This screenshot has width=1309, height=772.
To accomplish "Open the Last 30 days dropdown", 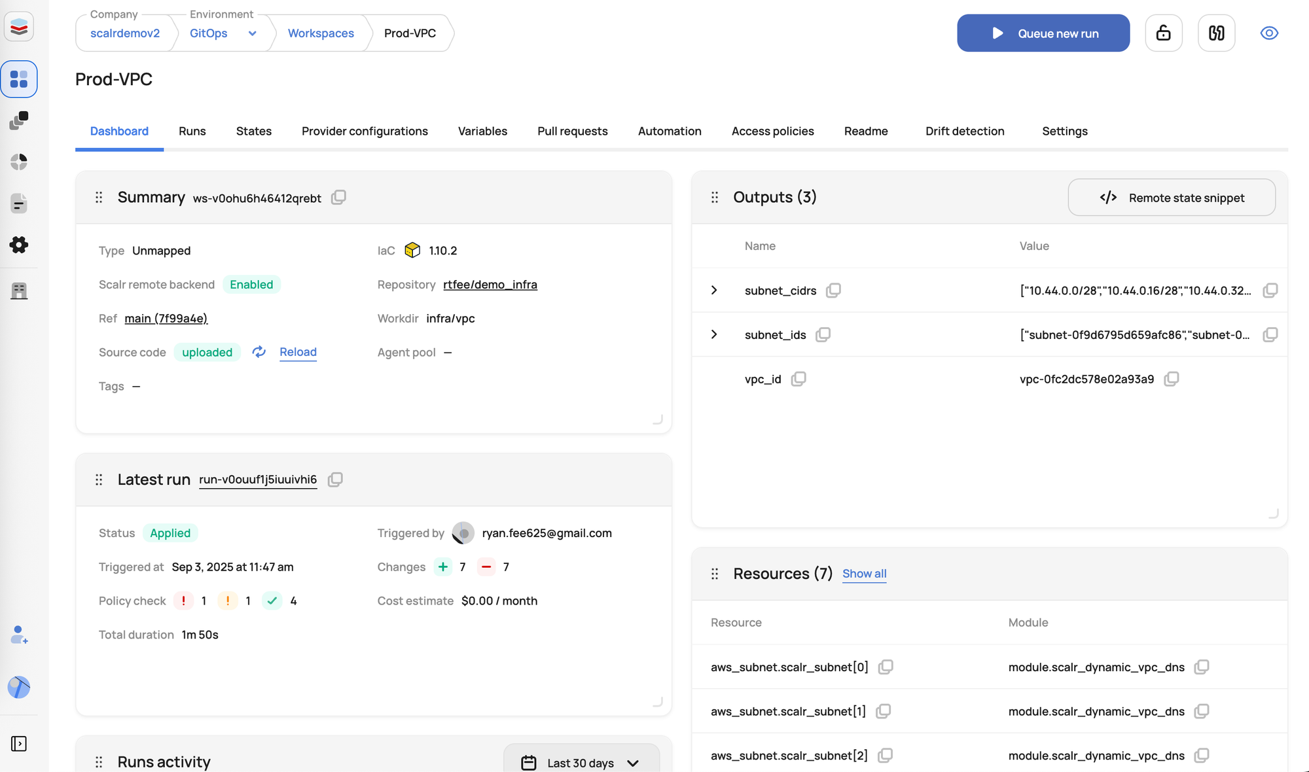I will [581, 762].
